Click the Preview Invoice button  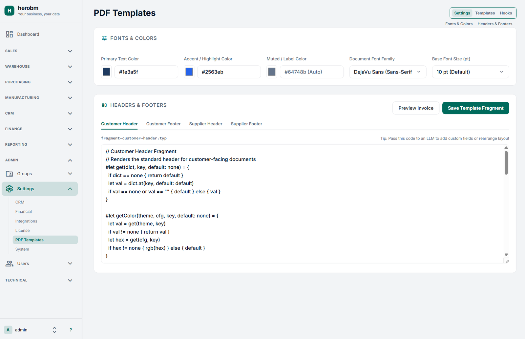coord(416,108)
